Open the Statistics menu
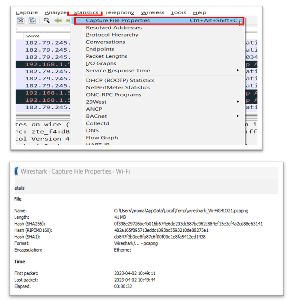The width and height of the screenshot is (293, 302). [86, 12]
